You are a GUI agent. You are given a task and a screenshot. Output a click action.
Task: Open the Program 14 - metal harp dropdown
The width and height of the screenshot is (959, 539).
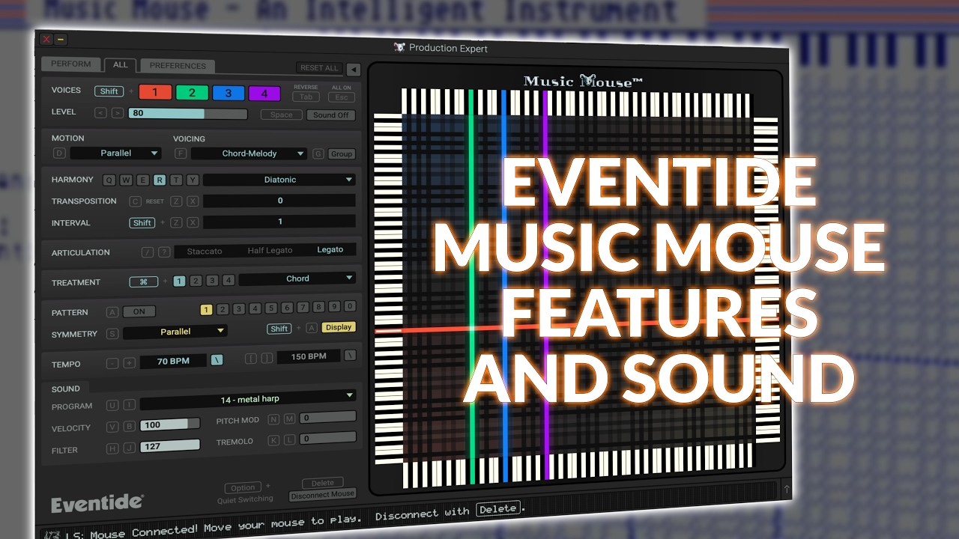pos(248,399)
